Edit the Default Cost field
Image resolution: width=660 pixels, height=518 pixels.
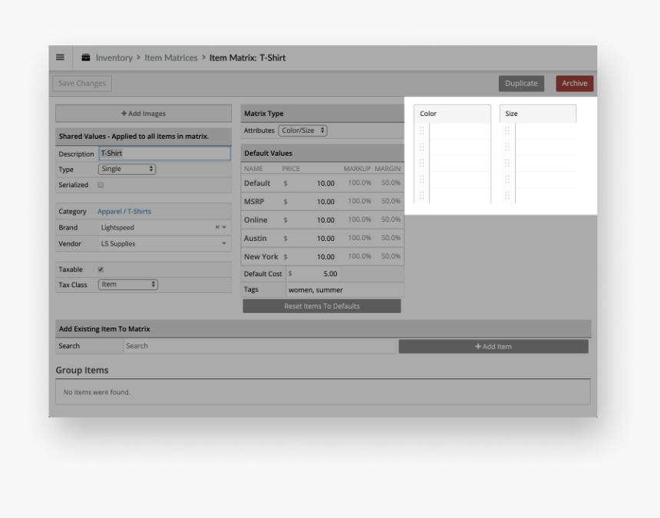(x=314, y=273)
